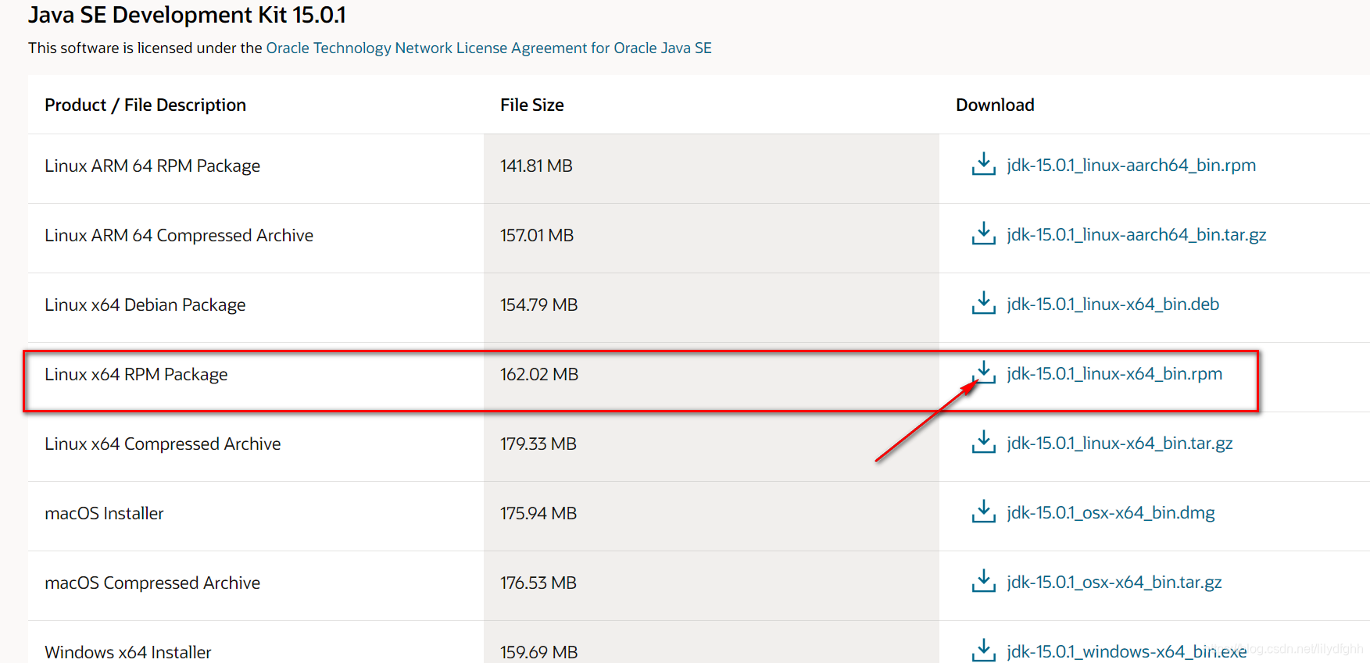Click download icon for linux-x64_bin.deb
Image resolution: width=1370 pixels, height=663 pixels.
[983, 304]
